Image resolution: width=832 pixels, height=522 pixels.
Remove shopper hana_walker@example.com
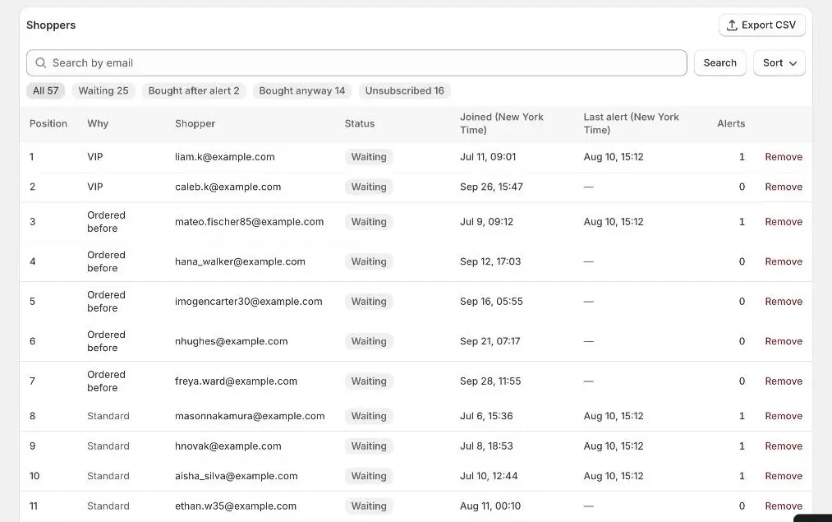click(784, 261)
